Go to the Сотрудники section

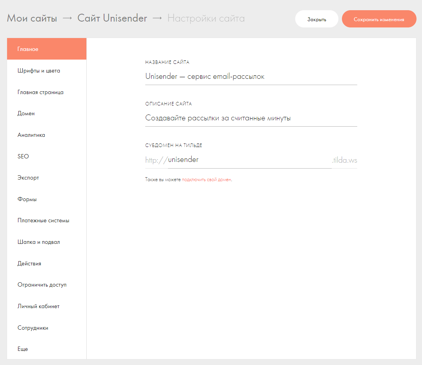tap(47, 328)
